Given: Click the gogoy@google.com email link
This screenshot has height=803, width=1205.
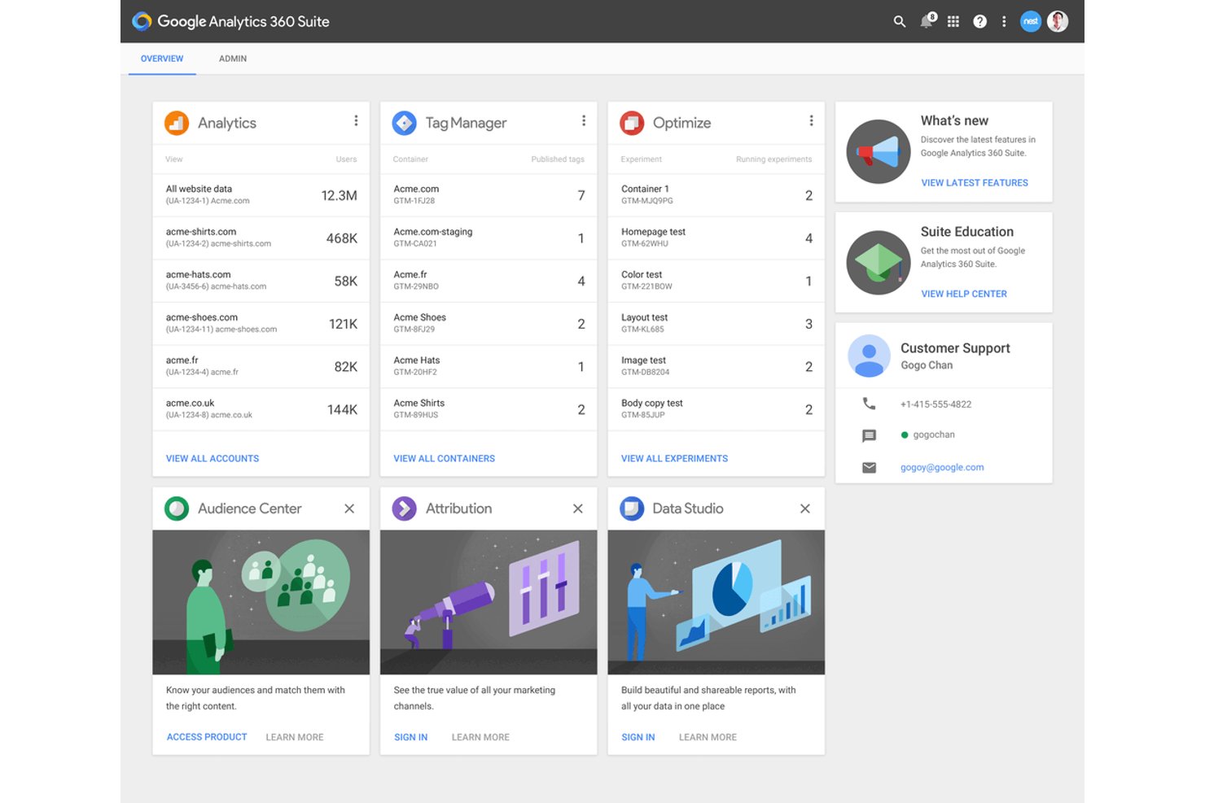Looking at the screenshot, I should click(942, 468).
